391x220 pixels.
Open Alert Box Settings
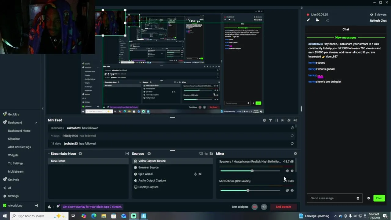[x=20, y=147]
